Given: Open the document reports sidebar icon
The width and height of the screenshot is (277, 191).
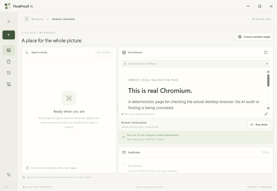Looking at the screenshot, I should [9, 61].
